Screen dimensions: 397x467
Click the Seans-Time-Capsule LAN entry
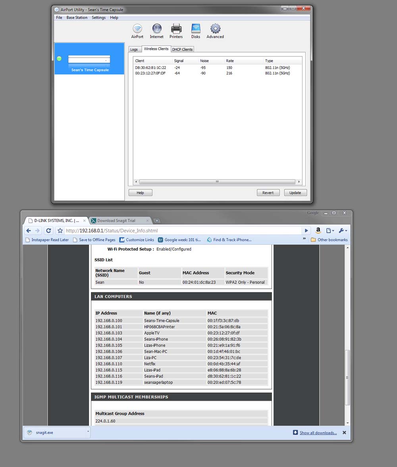162,321
